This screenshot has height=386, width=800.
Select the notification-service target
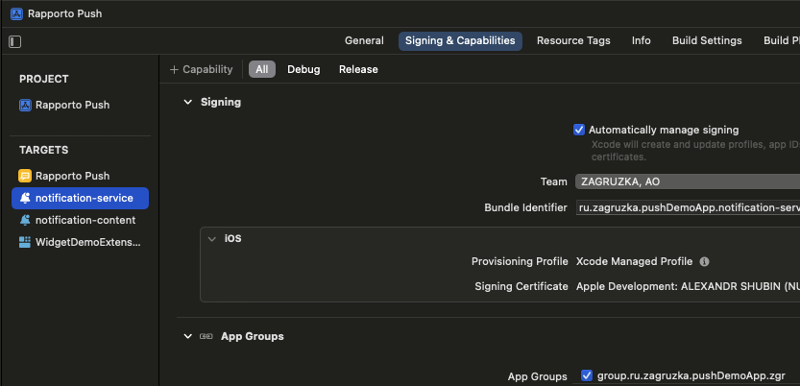[80, 199]
